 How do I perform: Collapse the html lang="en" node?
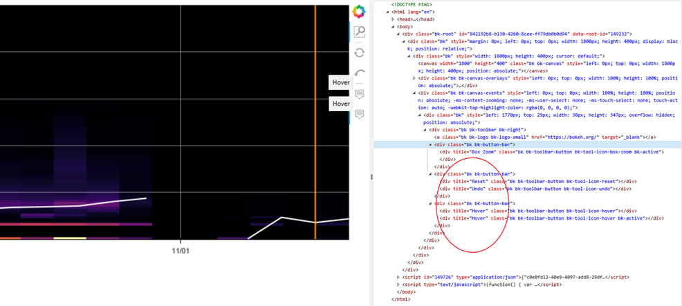(x=388, y=12)
